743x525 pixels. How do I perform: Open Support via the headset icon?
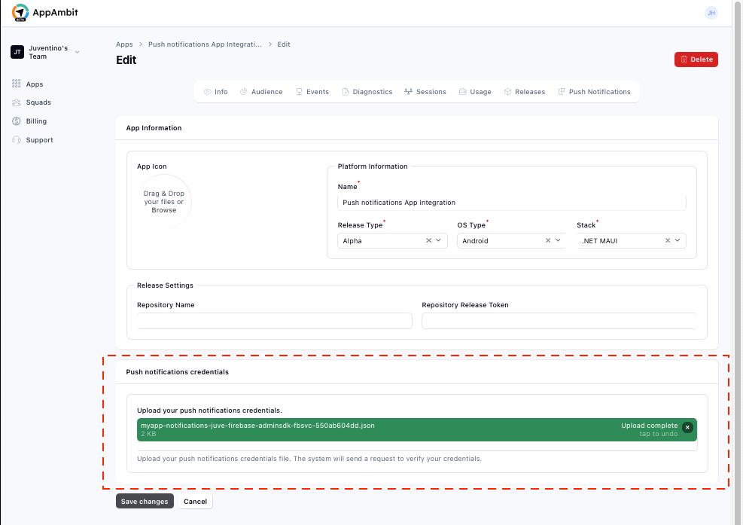[x=16, y=139]
